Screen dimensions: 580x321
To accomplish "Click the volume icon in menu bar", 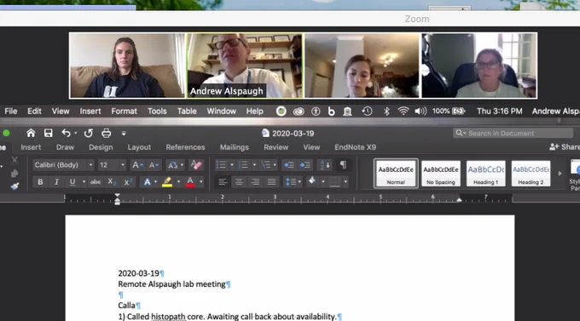I will point(420,112).
